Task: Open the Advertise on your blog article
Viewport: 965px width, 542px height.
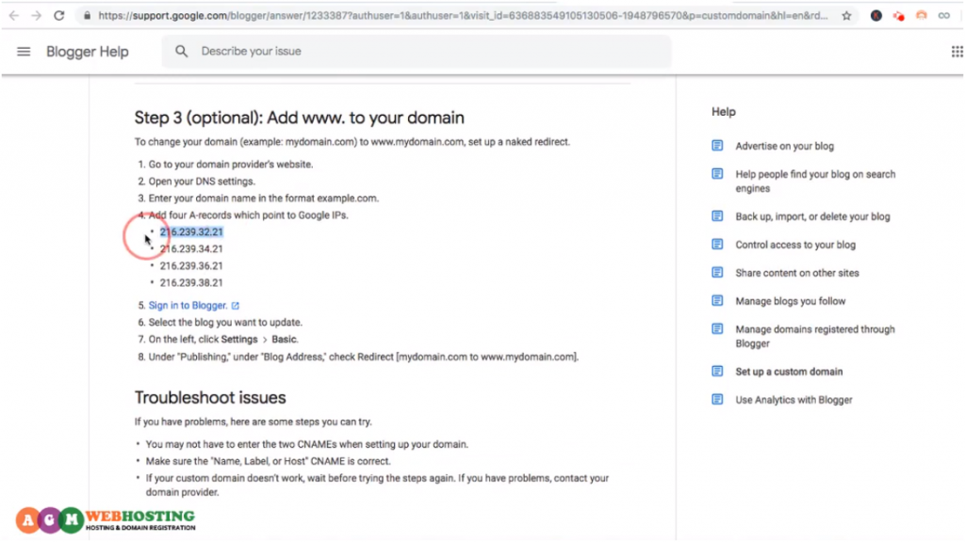Action: click(785, 146)
